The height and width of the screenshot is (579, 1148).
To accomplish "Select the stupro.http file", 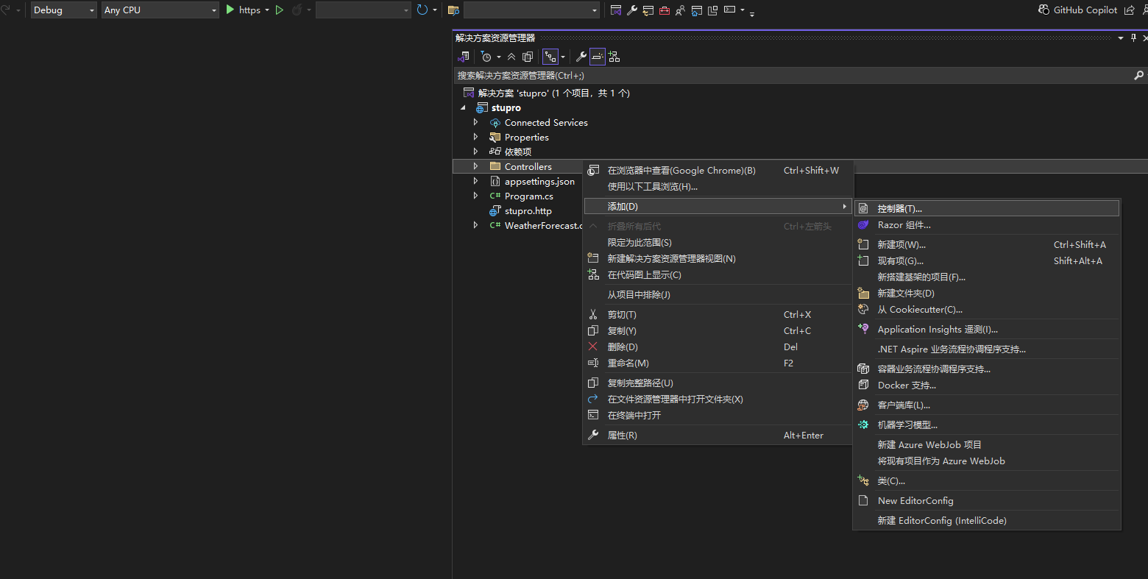I will (528, 211).
